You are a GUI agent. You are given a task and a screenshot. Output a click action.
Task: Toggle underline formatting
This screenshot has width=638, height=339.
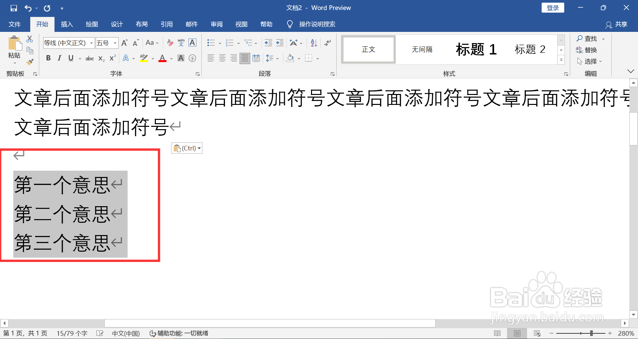[x=71, y=58]
